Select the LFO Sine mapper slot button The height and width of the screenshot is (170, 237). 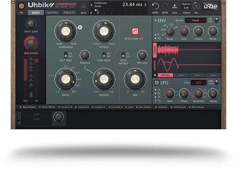point(165,75)
